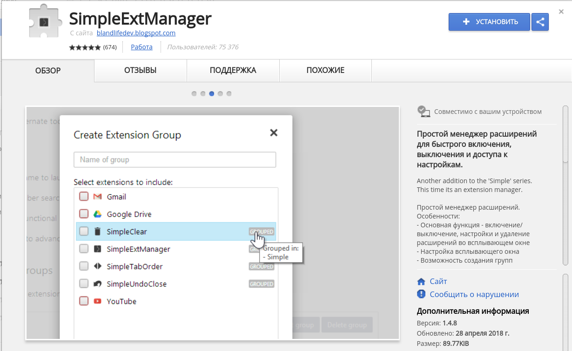Viewport: 572px width, 351px height.
Task: Click 'Совместимо с вашим устройством' text
Action: point(488,112)
